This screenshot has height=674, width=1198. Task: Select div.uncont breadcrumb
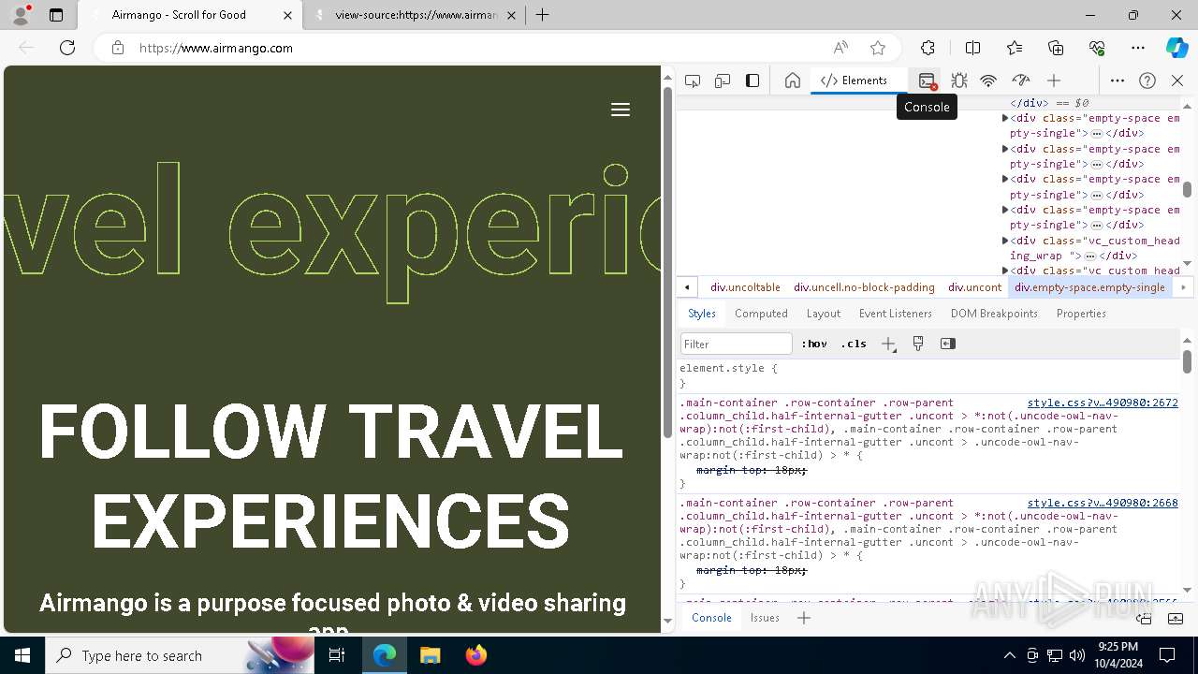click(974, 287)
